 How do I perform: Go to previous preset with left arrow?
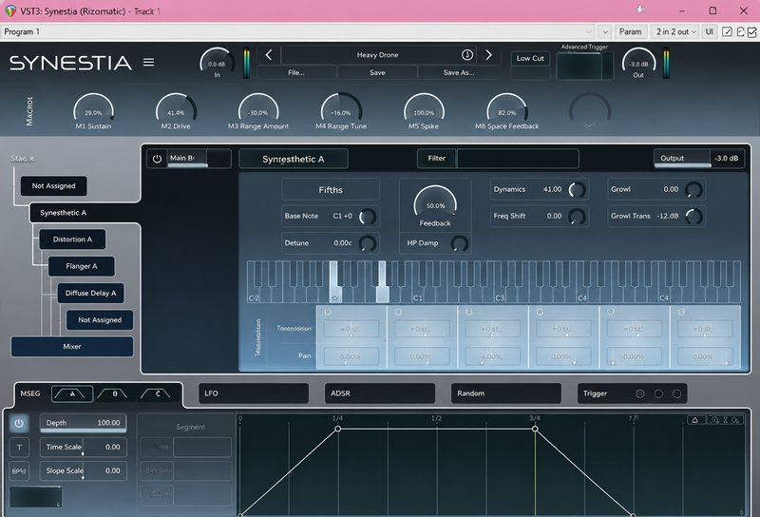pos(269,55)
